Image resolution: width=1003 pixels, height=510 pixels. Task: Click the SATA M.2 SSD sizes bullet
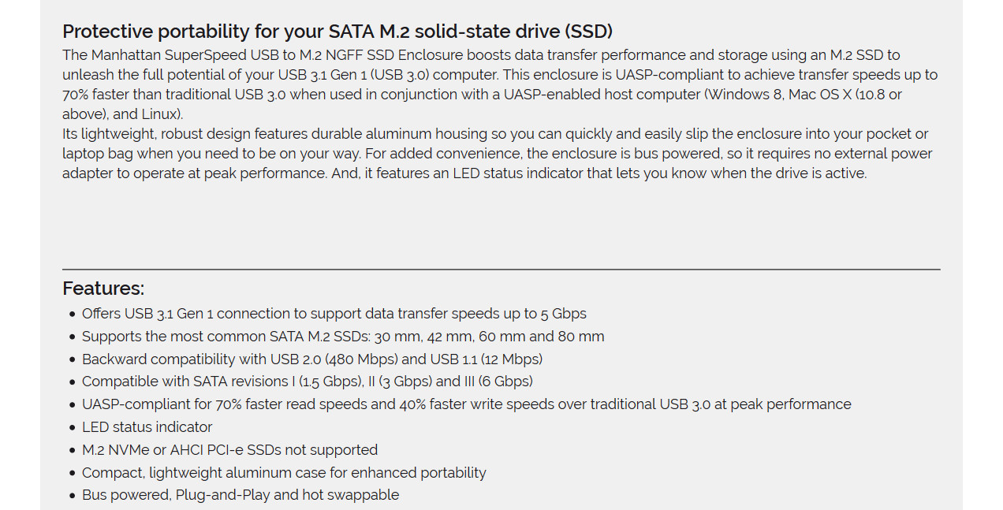click(343, 337)
